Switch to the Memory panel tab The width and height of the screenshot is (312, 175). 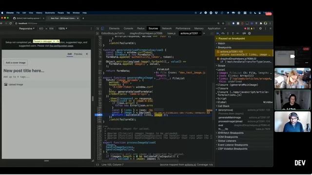pyautogui.click(x=199, y=29)
